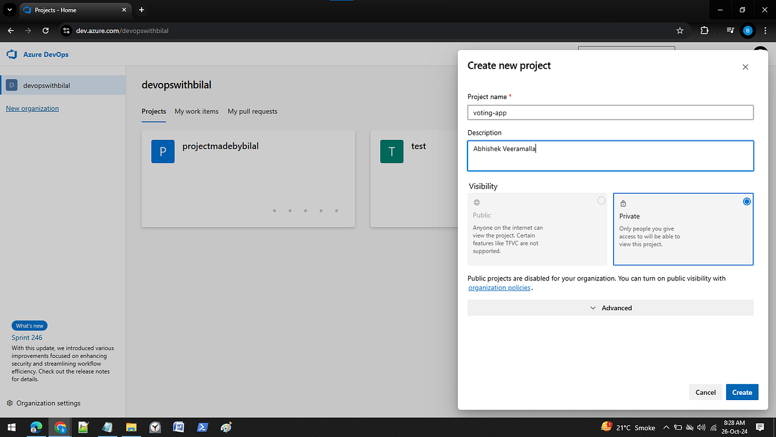Click the Wi-Fi icon in system tray

pyautogui.click(x=713, y=427)
